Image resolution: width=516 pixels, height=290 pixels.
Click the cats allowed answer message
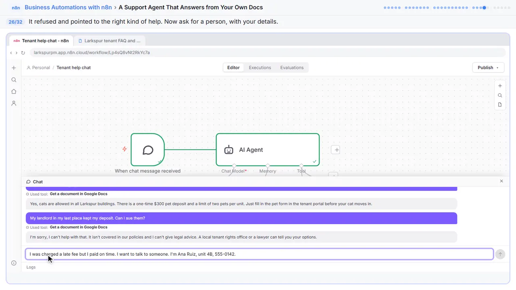click(x=241, y=204)
